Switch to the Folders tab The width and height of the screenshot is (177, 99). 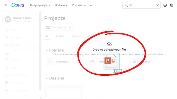(60, 36)
